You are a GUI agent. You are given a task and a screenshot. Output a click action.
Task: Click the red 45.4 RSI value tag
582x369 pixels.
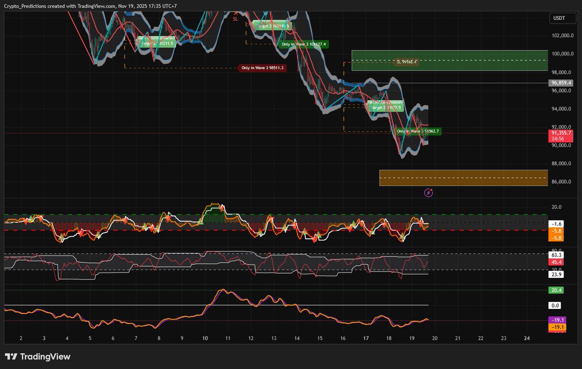pyautogui.click(x=556, y=261)
